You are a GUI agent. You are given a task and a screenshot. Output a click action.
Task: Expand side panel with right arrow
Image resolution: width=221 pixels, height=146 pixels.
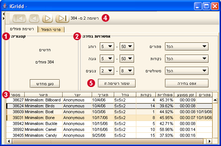click(x=4, y=18)
